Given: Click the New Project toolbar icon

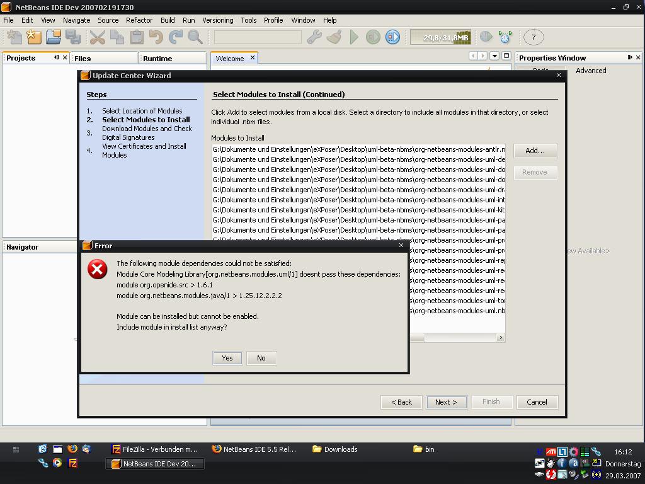Looking at the screenshot, I should click(34, 37).
